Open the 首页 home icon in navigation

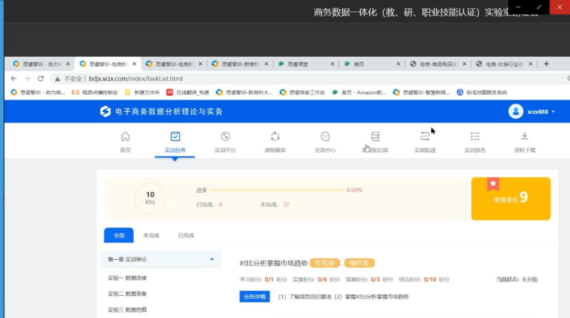point(125,137)
